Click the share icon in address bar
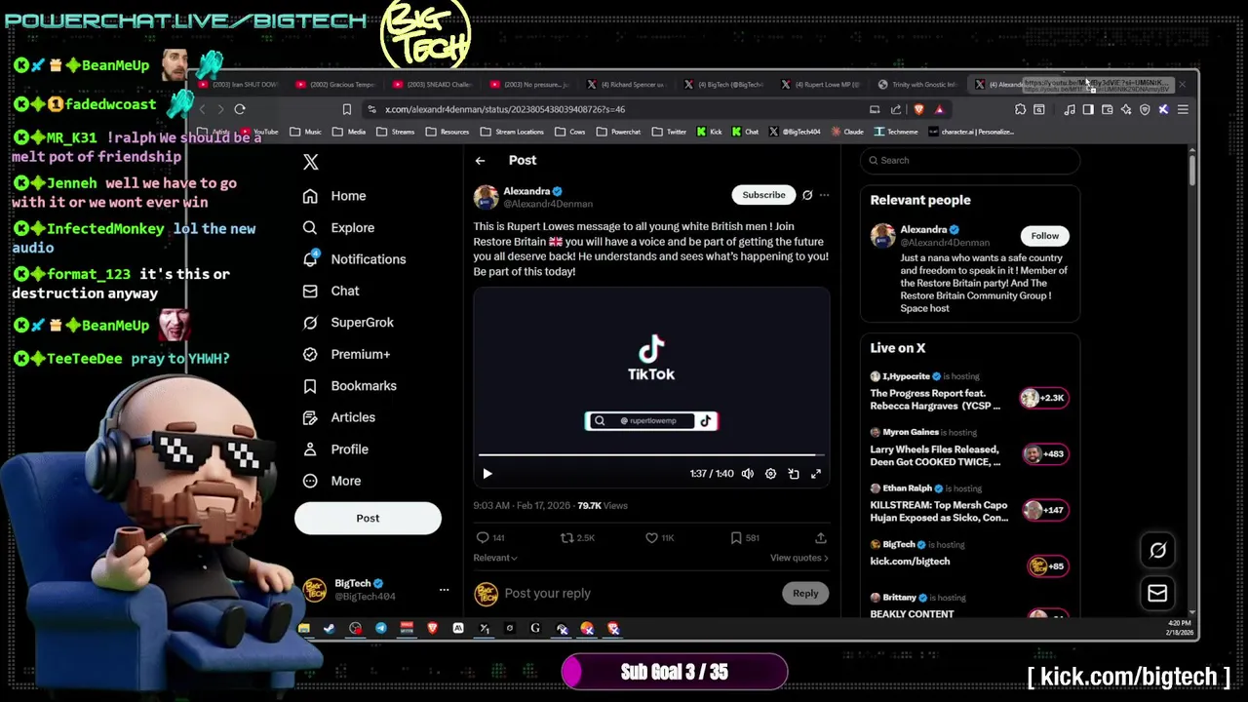Viewport: 1248px width, 702px height. 894,109
